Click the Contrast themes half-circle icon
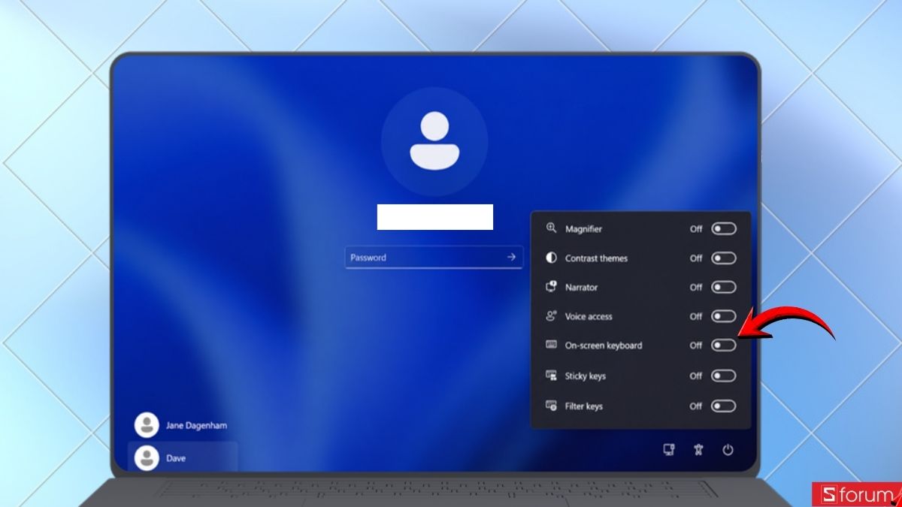 tap(551, 258)
